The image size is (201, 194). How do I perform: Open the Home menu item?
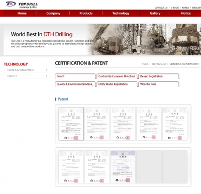pyautogui.click(x=22, y=13)
